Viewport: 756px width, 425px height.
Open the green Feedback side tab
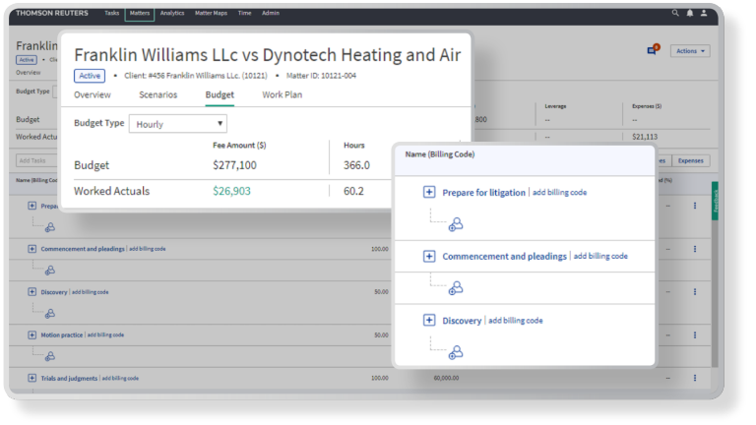click(715, 200)
